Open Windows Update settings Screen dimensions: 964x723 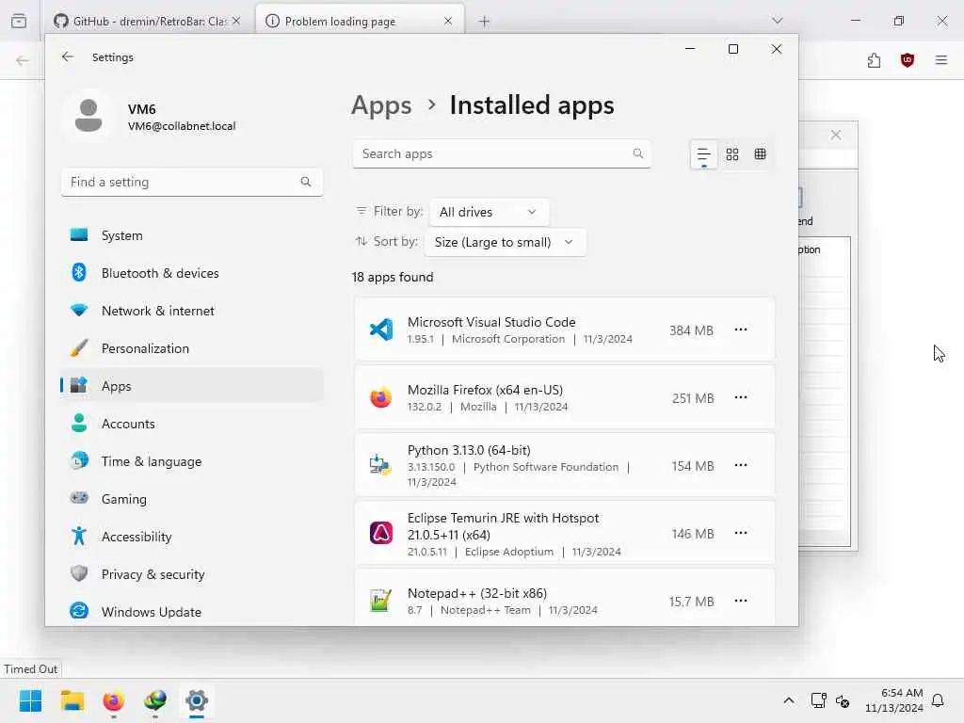point(192,612)
